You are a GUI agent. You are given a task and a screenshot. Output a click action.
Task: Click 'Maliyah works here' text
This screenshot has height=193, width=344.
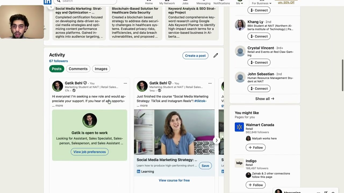pos(264,139)
